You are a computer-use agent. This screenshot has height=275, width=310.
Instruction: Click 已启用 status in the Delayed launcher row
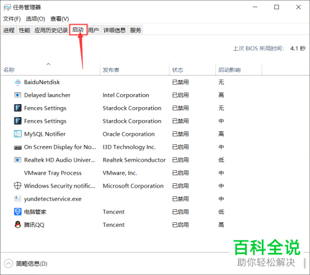pos(180,95)
